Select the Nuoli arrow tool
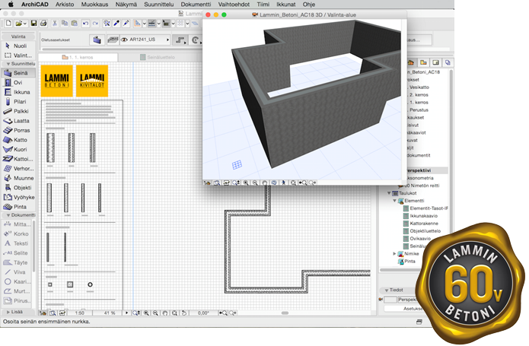 (18, 46)
